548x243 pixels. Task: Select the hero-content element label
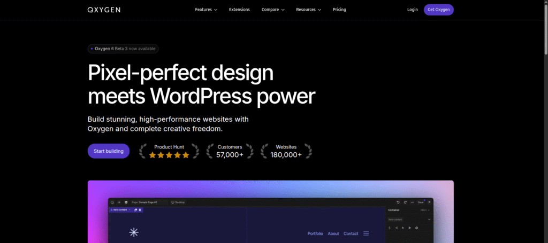(120, 210)
